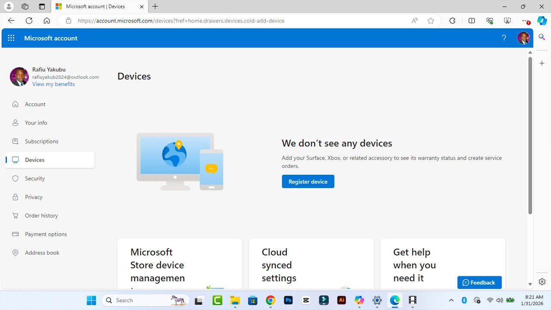Show hidden tray icons chevron
551x310 pixels.
pyautogui.click(x=451, y=300)
